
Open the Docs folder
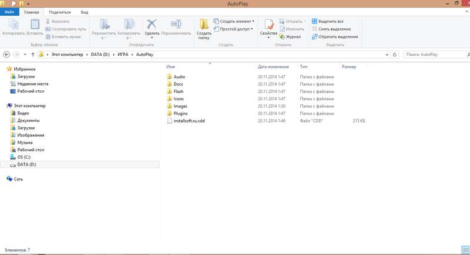(175, 84)
